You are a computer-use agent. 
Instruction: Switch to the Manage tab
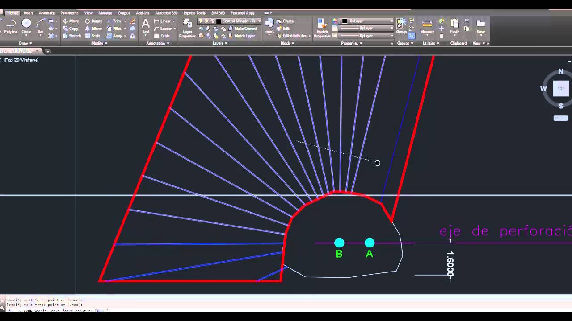point(105,13)
